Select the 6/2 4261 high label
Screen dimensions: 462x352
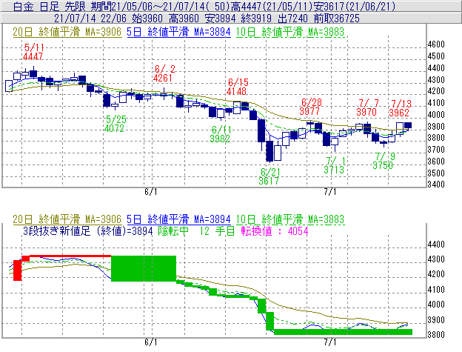tap(164, 73)
